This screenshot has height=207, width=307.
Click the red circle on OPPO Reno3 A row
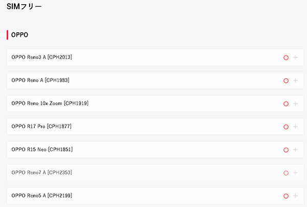click(x=286, y=57)
